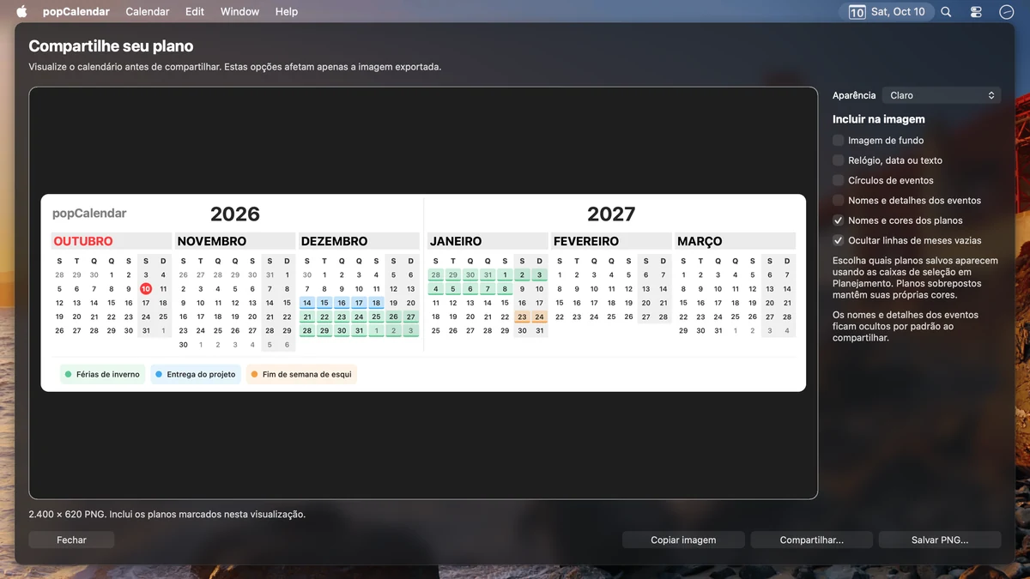Image resolution: width=1030 pixels, height=579 pixels.
Task: Click the 2027 year label
Action: 611,214
